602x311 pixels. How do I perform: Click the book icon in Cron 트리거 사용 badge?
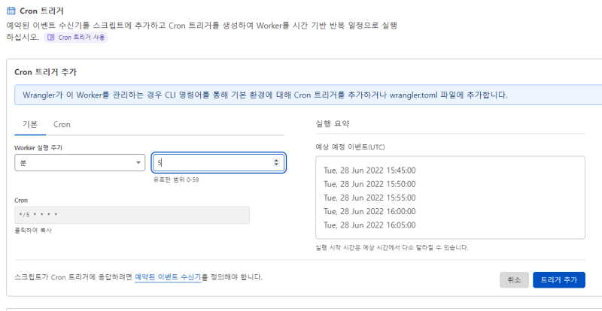point(51,37)
